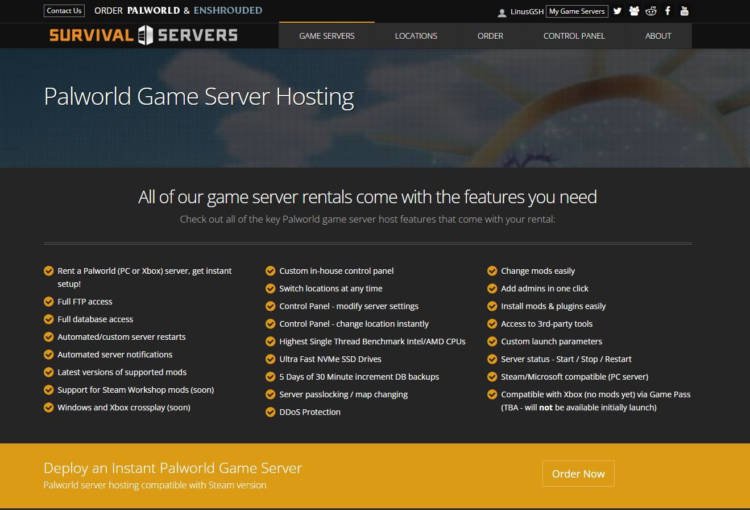Viewport: 750px width, 510px height.
Task: Click the Survival Servers logo
Action: click(143, 35)
